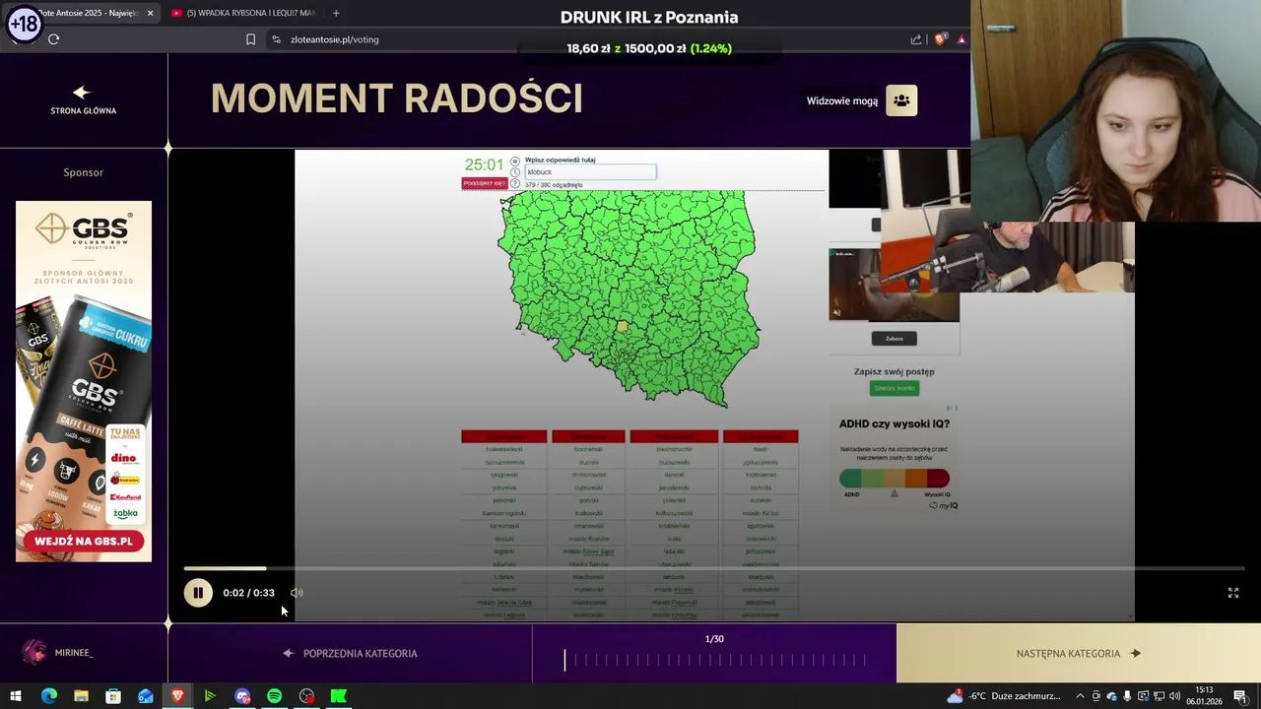Open the viewers group icon button

901,100
